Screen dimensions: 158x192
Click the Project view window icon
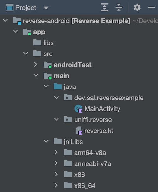[9, 8]
